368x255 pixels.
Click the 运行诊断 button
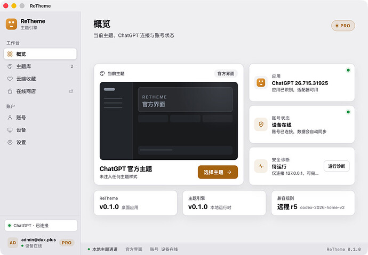(x=337, y=166)
